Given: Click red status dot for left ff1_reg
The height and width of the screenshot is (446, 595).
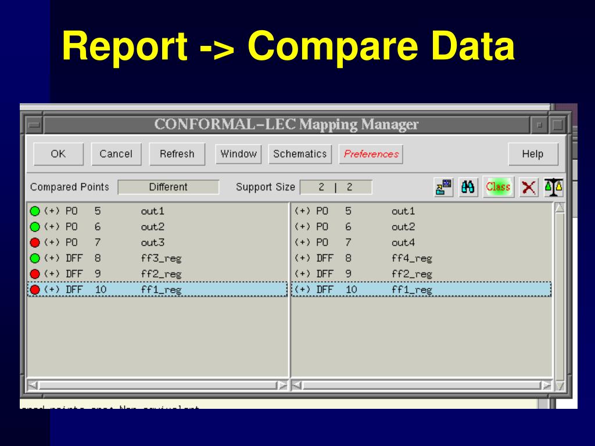Looking at the screenshot, I should click(x=35, y=290).
